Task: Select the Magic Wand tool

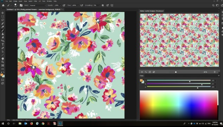Action: [x=3, y=23]
